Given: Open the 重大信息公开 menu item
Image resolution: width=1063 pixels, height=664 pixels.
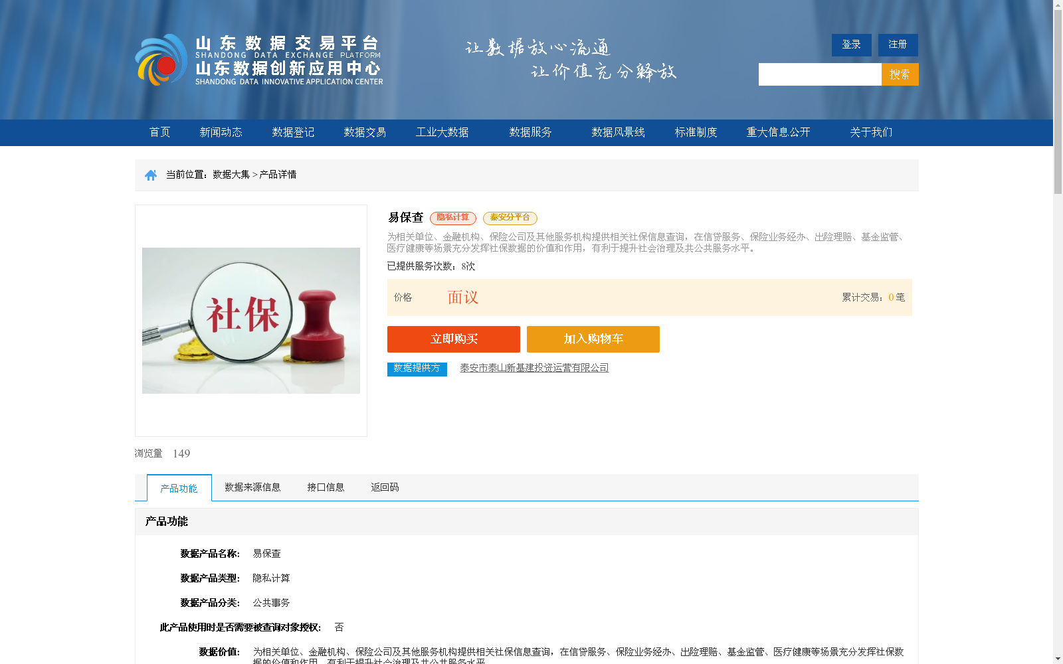Looking at the screenshot, I should point(778,132).
